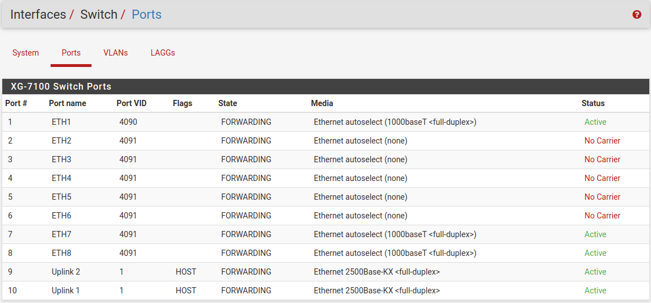Click the Uplink 1 port name
Image resolution: width=651 pixels, height=303 pixels.
click(x=65, y=291)
